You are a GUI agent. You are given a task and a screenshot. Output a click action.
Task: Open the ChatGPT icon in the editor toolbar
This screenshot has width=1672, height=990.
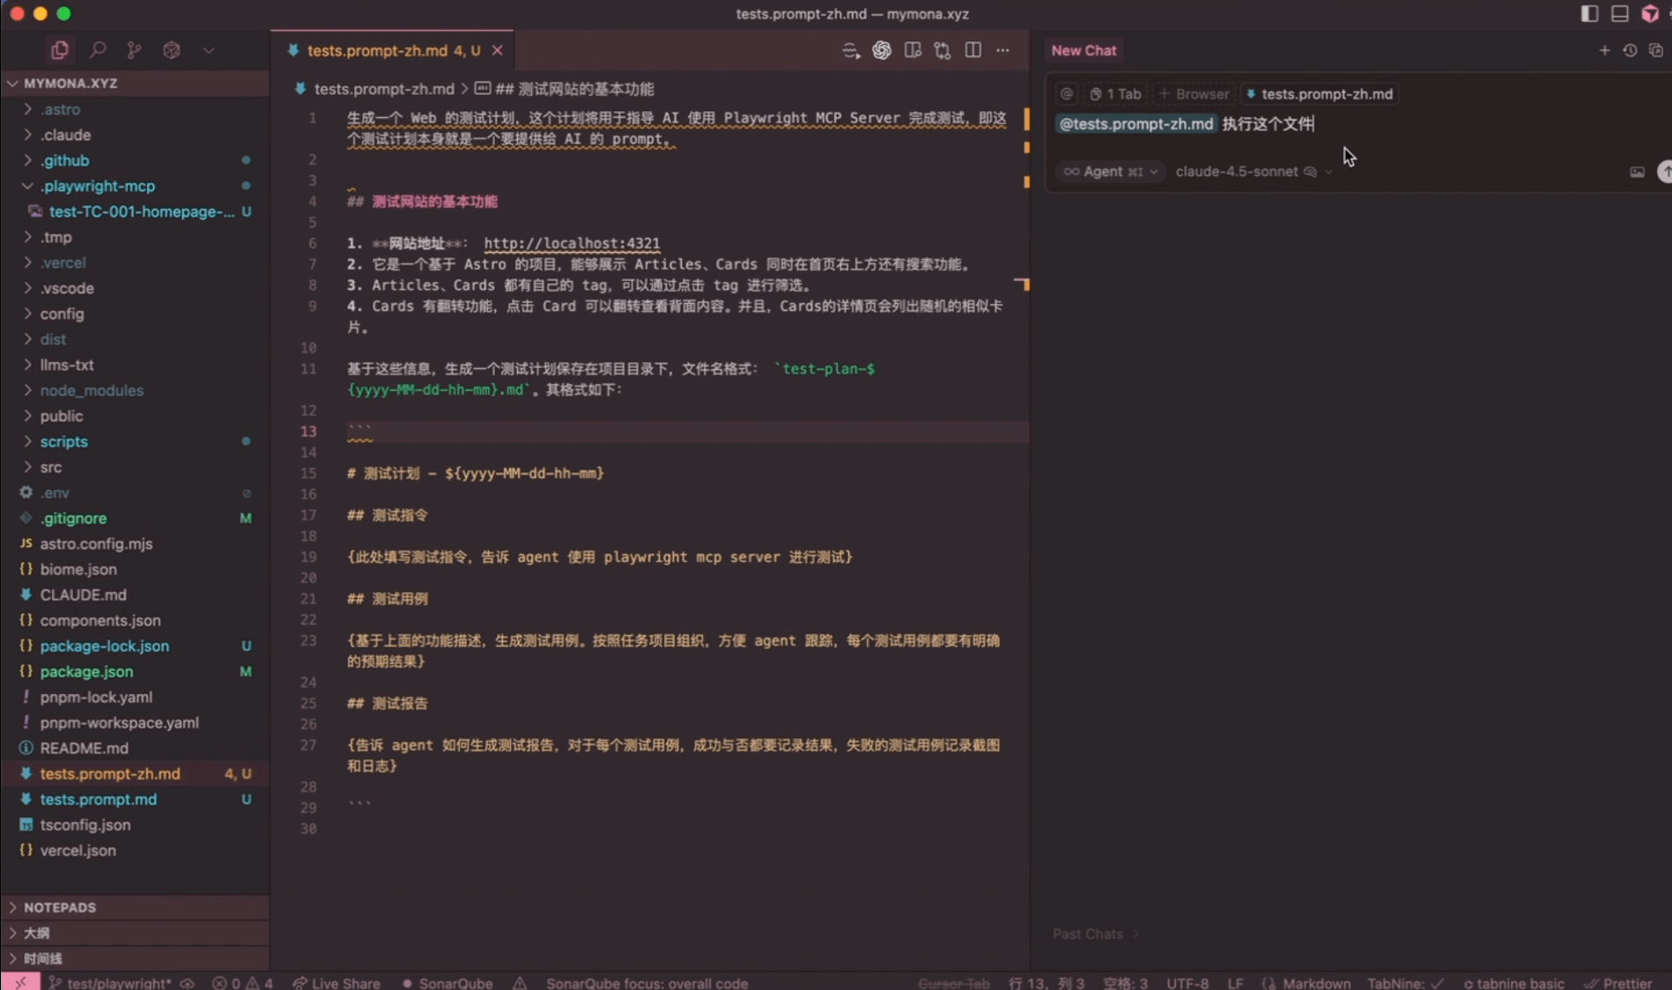pyautogui.click(x=881, y=50)
